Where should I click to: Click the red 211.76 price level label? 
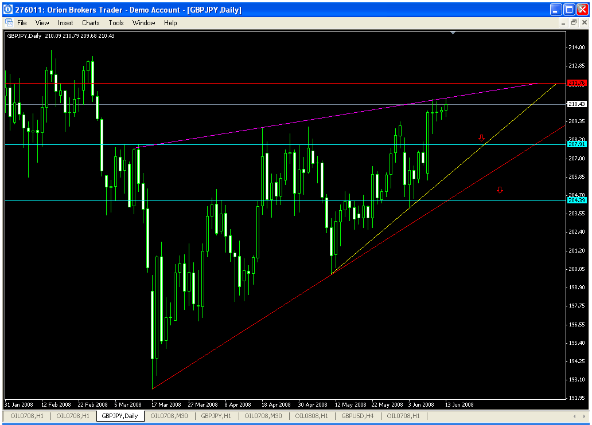pyautogui.click(x=577, y=83)
